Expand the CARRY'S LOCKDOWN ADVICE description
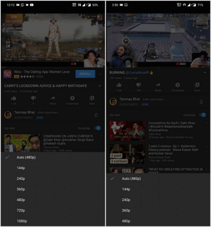 (100, 86)
